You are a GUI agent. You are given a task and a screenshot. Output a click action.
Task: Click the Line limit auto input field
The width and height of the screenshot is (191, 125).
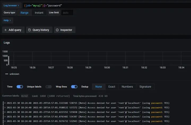(x=67, y=13)
